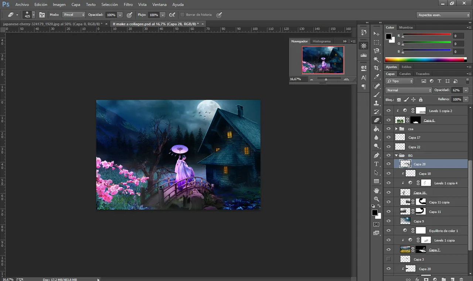The width and height of the screenshot is (473, 281).
Task: Select the Move tool
Action: [377, 34]
